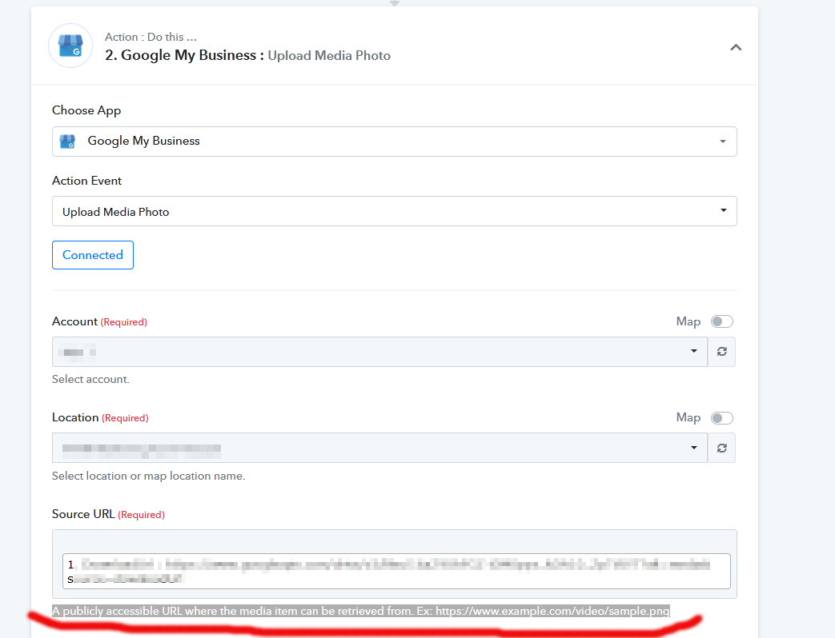The height and width of the screenshot is (638, 835).
Task: Open the Action Event dropdown
Action: [394, 211]
